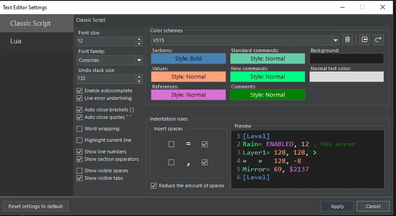The image size is (396, 216).
Task: Disable space after comma checkbox
Action: pyautogui.click(x=204, y=163)
